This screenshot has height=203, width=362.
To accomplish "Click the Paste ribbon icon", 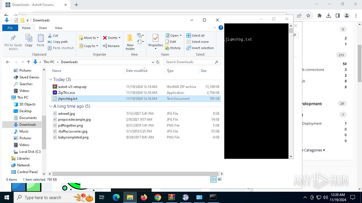I will (40, 39).
